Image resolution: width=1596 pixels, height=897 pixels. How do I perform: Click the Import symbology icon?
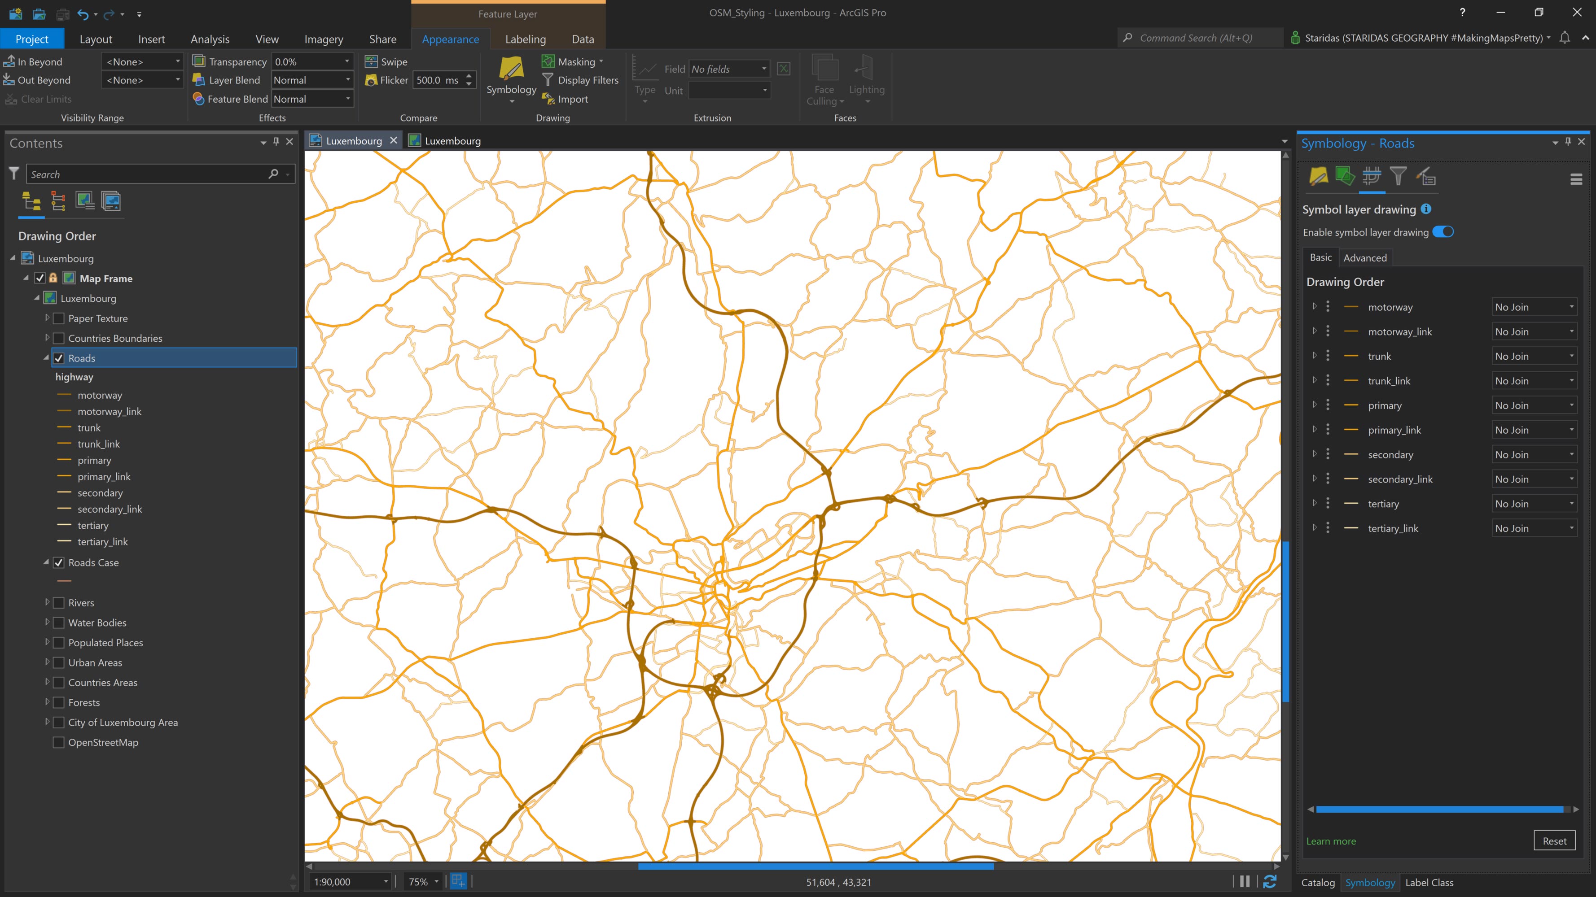pyautogui.click(x=548, y=99)
